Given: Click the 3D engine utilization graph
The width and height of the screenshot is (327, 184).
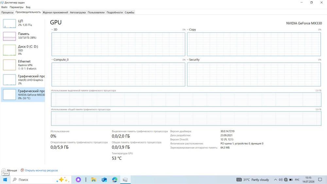Looking at the screenshot, I should (118, 44).
